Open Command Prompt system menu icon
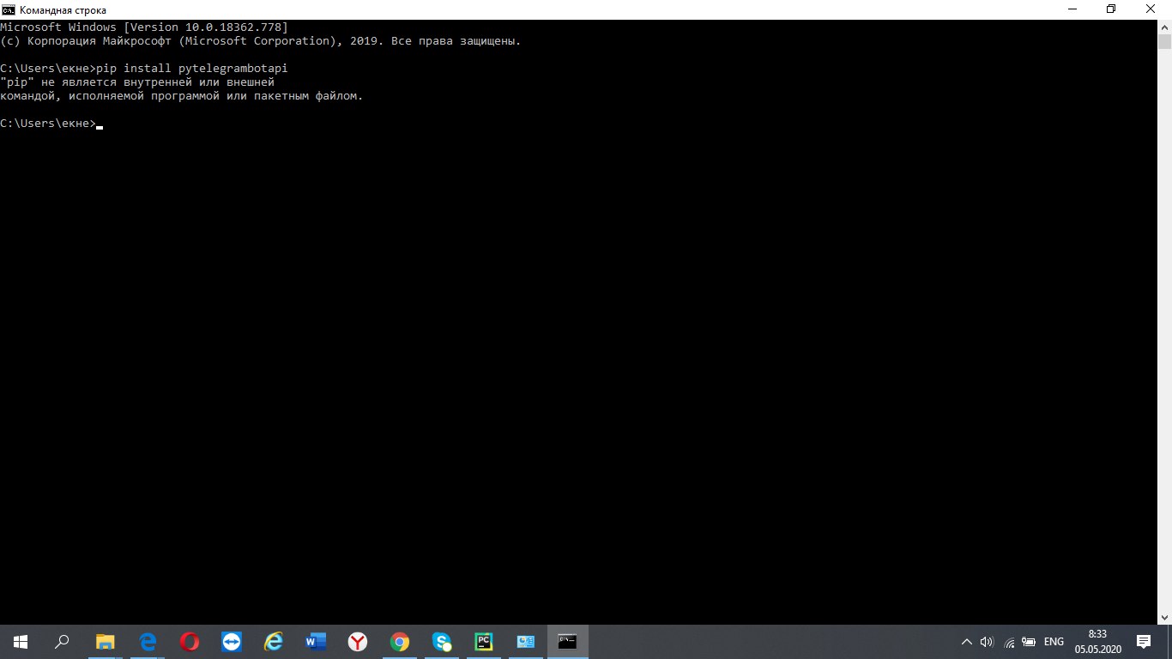This screenshot has width=1172, height=659. click(x=9, y=9)
